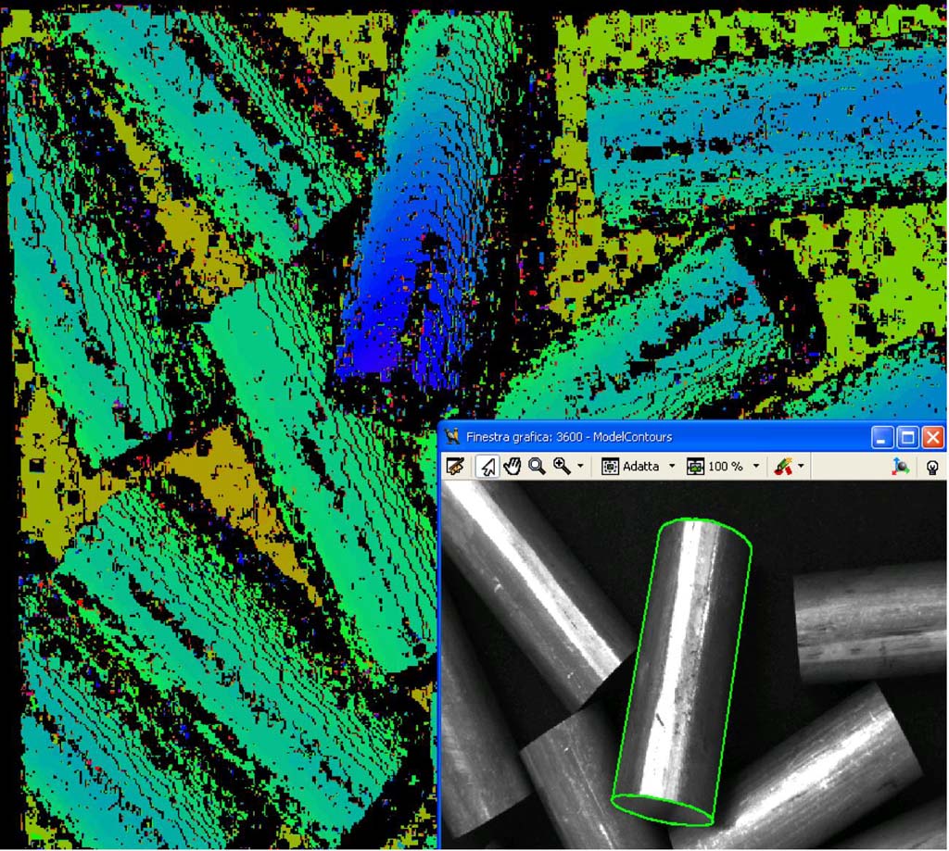Click the 100 % image size button

tap(715, 467)
